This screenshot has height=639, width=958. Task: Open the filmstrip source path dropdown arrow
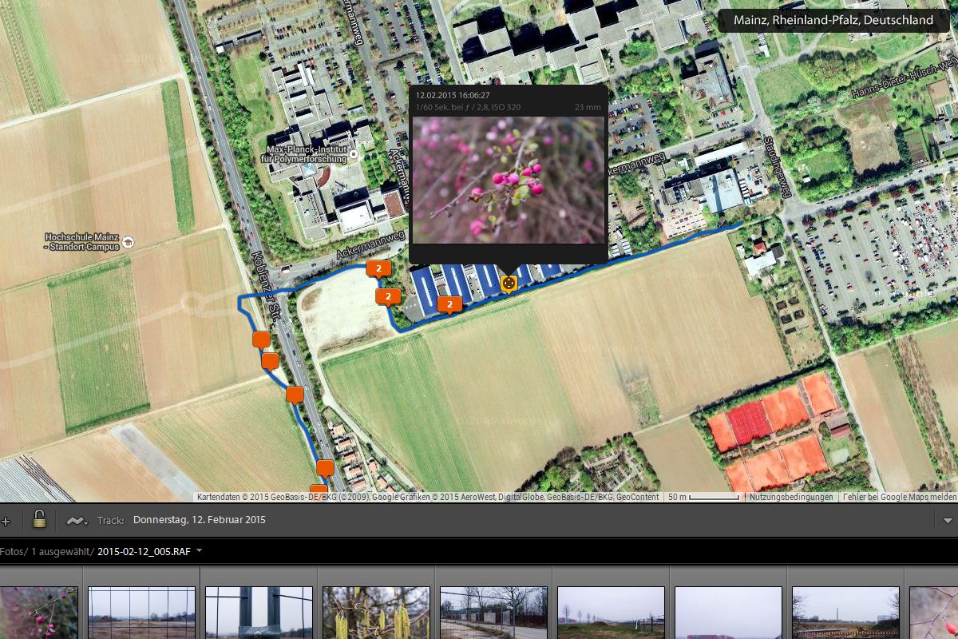click(x=199, y=551)
